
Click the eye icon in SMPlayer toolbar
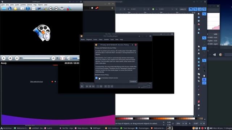(62, 8)
